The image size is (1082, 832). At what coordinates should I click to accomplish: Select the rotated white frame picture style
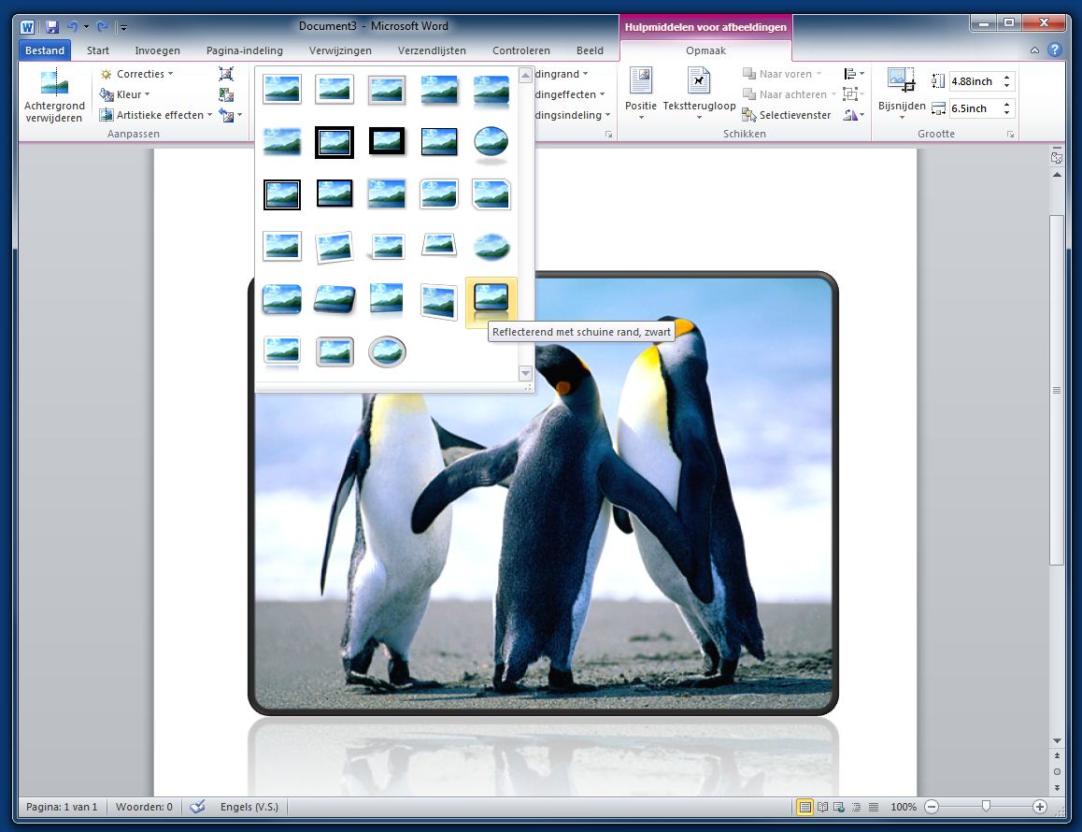click(335, 247)
